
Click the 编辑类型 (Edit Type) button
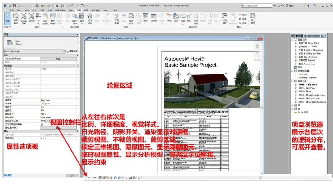[x=73, y=51]
